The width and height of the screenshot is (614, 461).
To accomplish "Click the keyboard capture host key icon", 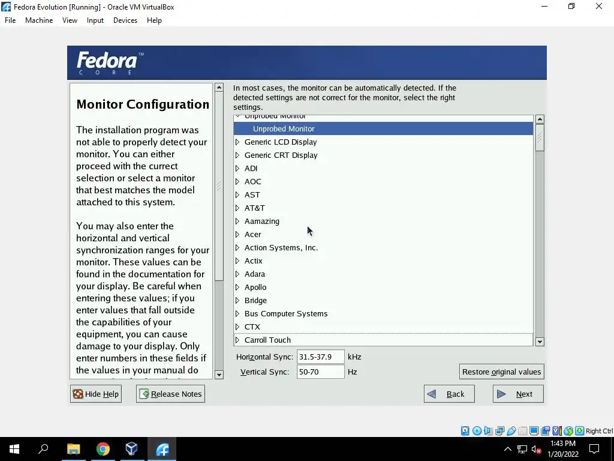I will (x=580, y=431).
